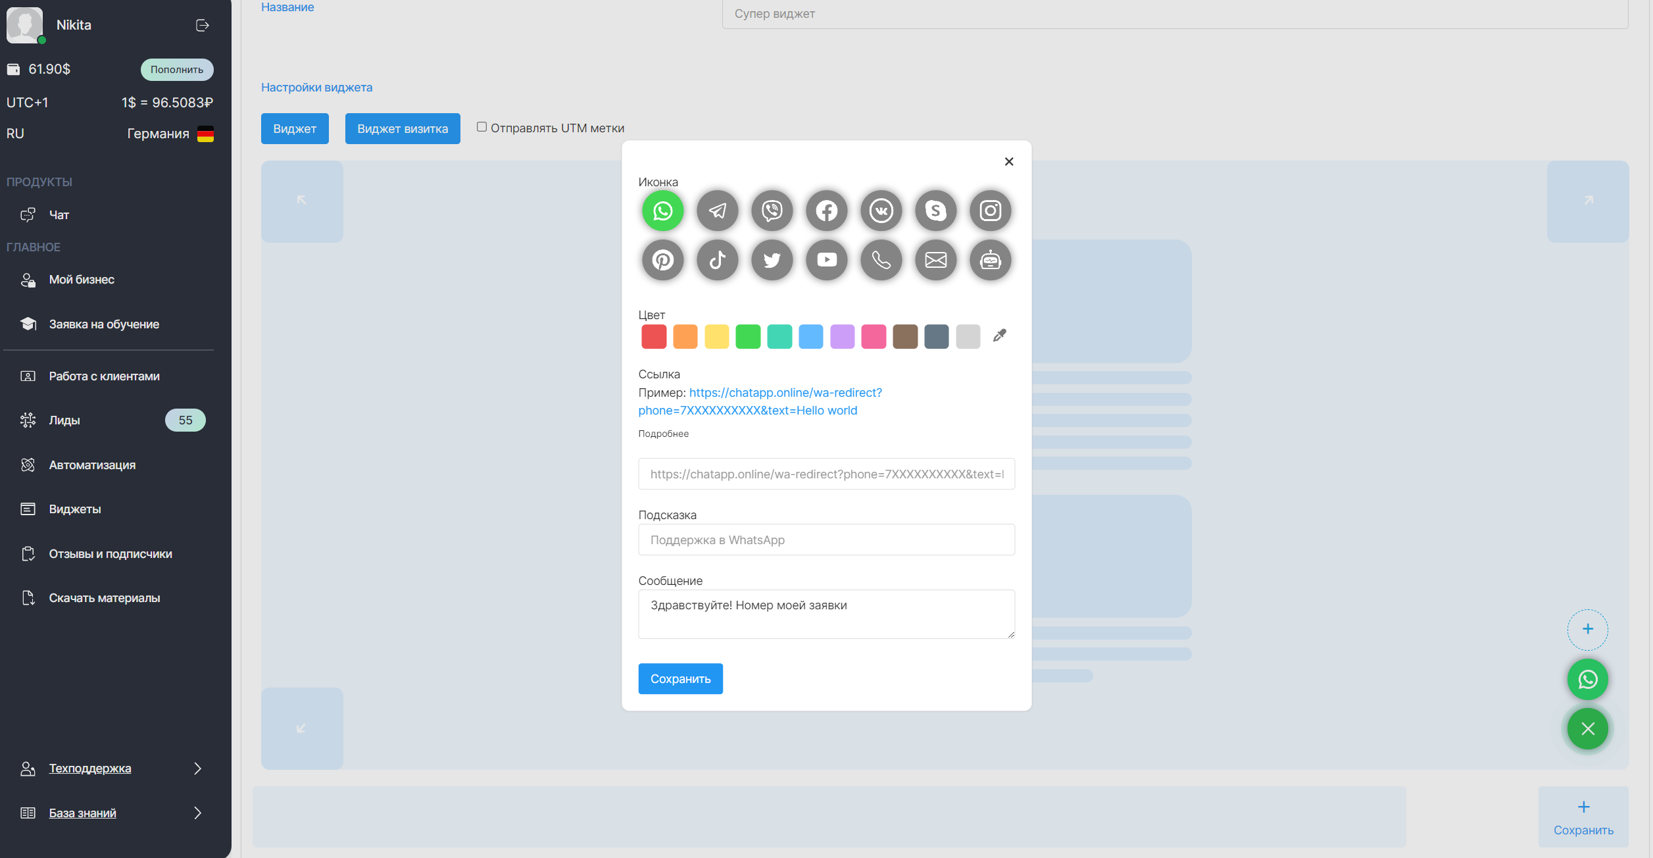
Task: Enable the Отправлять UTM метки checkbox
Action: click(481, 127)
